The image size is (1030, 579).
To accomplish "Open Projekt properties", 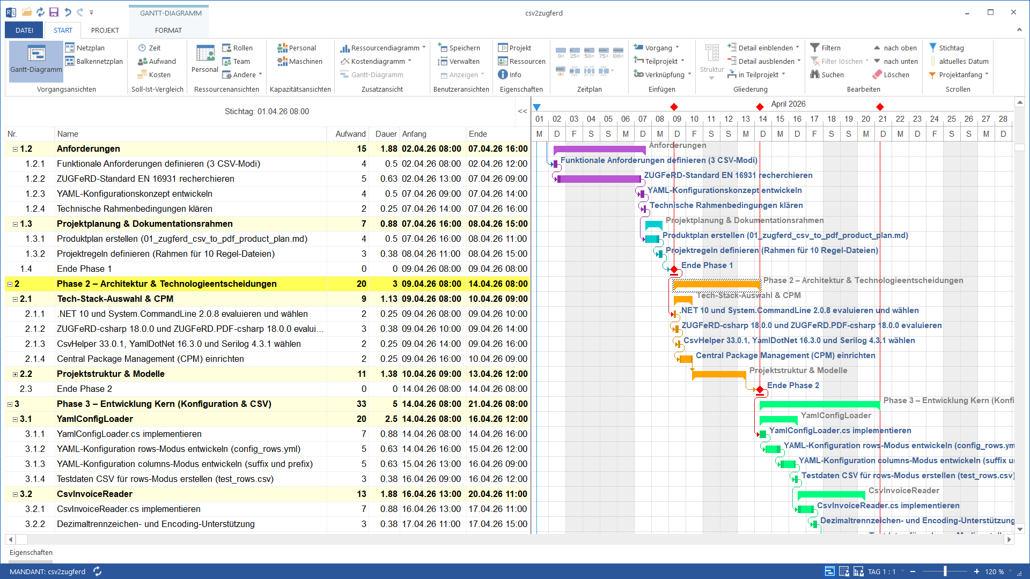I will [x=514, y=48].
